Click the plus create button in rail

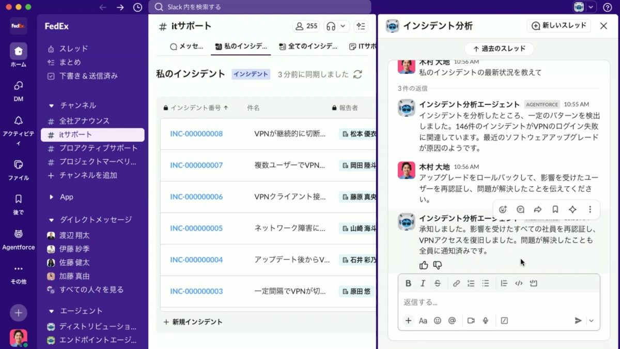pos(19,313)
